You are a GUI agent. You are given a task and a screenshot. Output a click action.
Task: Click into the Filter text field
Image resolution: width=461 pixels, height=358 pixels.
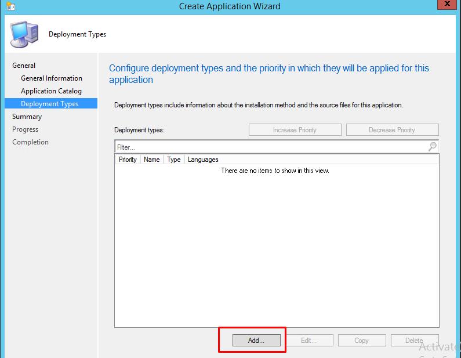pos(270,147)
